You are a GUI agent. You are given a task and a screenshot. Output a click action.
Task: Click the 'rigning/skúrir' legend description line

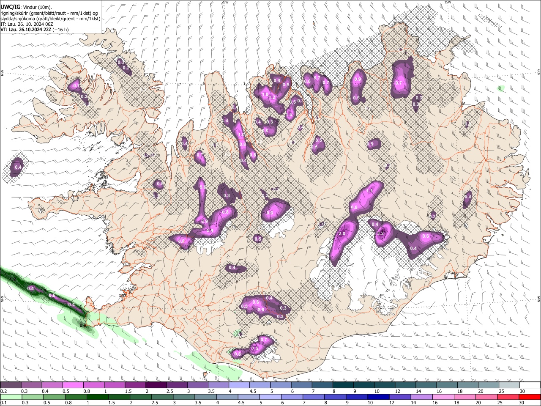pyautogui.click(x=50, y=13)
